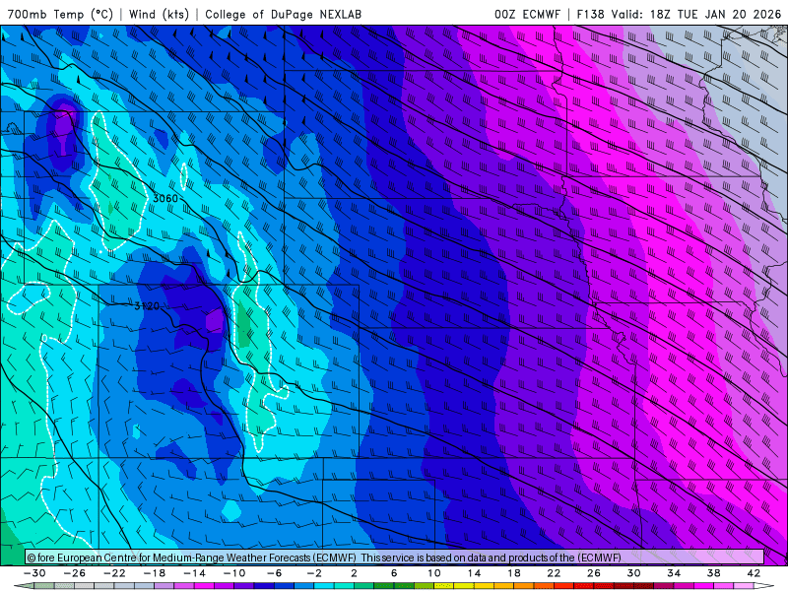Screen dimensions: 788x591
Task: Click the '18' color scale label
Action: (x=513, y=573)
